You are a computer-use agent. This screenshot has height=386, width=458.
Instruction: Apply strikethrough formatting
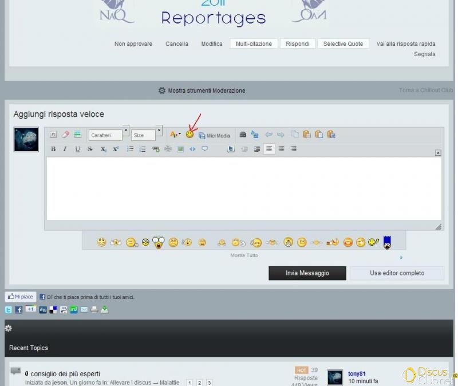[90, 149]
